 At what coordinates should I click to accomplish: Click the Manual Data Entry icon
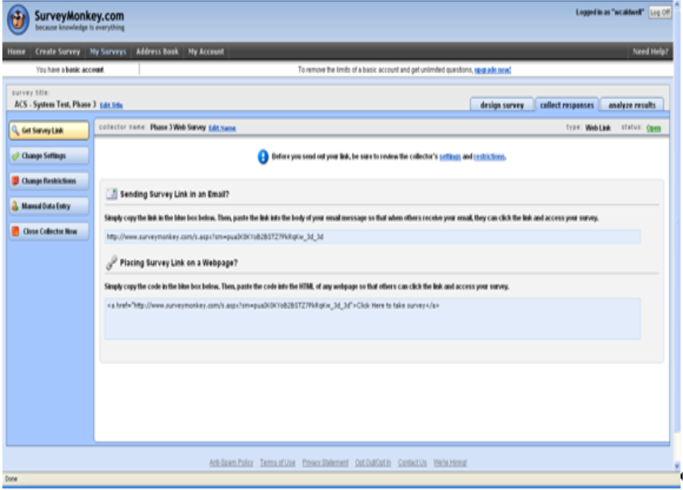click(x=15, y=206)
